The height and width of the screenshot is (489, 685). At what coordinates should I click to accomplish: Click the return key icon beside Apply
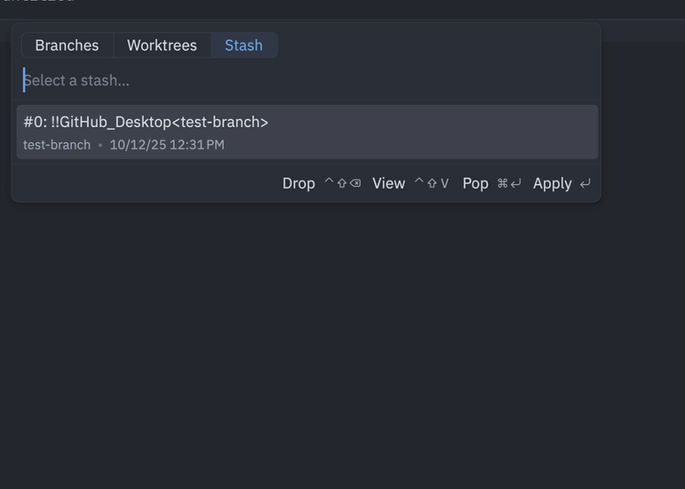(x=585, y=183)
